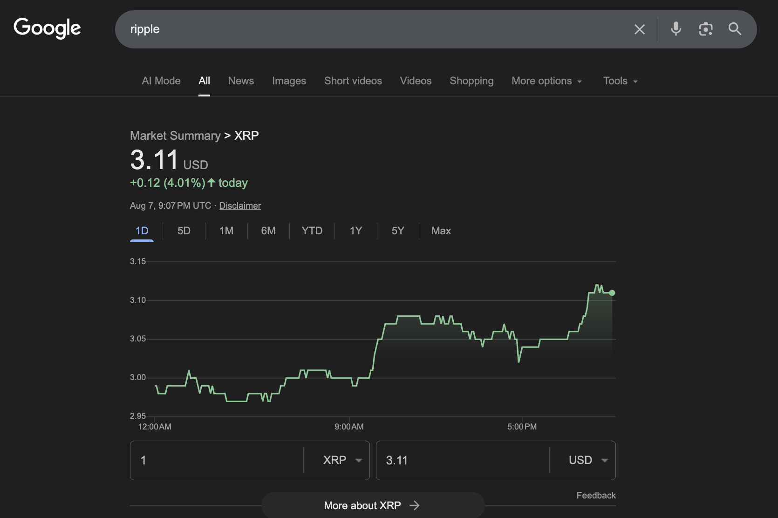778x518 pixels.
Task: Click the Google logo
Action: coord(47,28)
